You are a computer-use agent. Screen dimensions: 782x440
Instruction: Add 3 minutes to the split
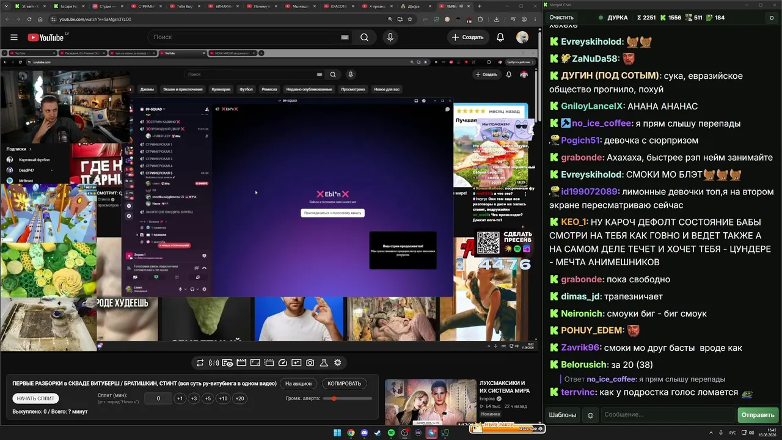click(194, 398)
